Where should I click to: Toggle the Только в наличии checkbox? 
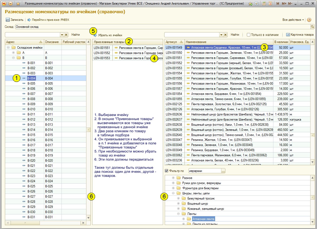click(x=248, y=35)
